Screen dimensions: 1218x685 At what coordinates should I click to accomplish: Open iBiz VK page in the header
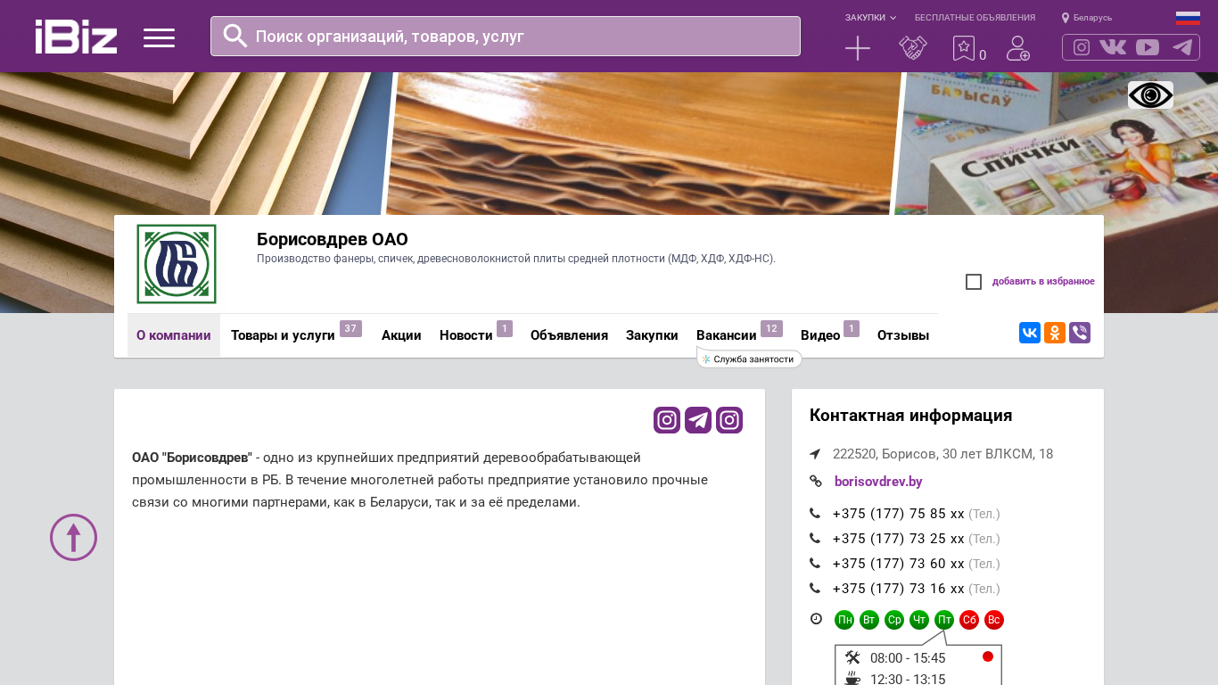tap(1113, 47)
